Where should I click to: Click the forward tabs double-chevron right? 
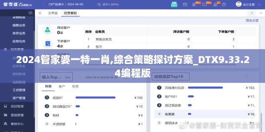tap(252, 13)
